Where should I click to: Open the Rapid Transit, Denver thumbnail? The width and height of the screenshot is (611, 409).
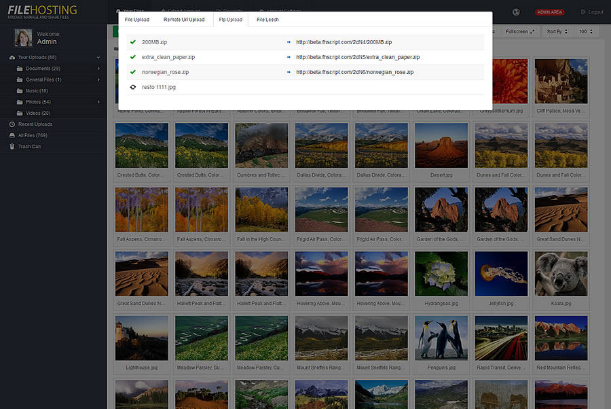501,338
